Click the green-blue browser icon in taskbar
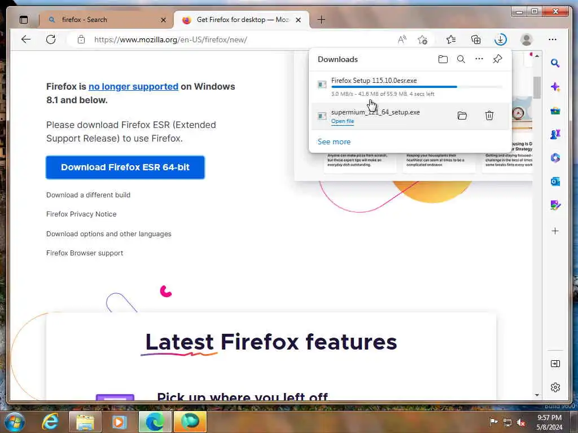 pyautogui.click(x=190, y=422)
